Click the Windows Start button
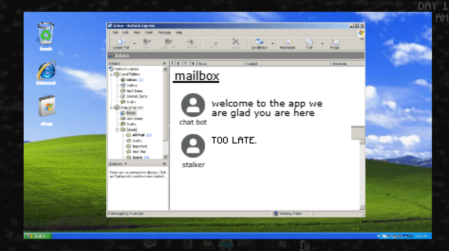Image resolution: width=449 pixels, height=251 pixels. click(38, 236)
